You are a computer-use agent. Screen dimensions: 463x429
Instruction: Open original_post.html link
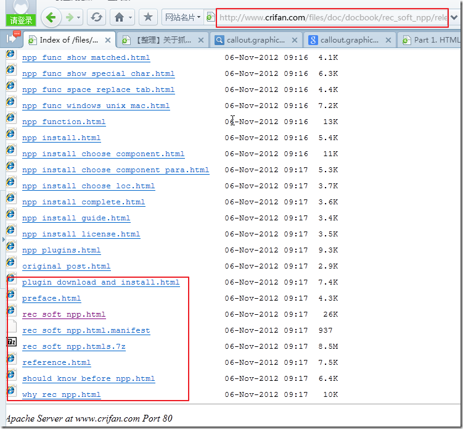[67, 266]
